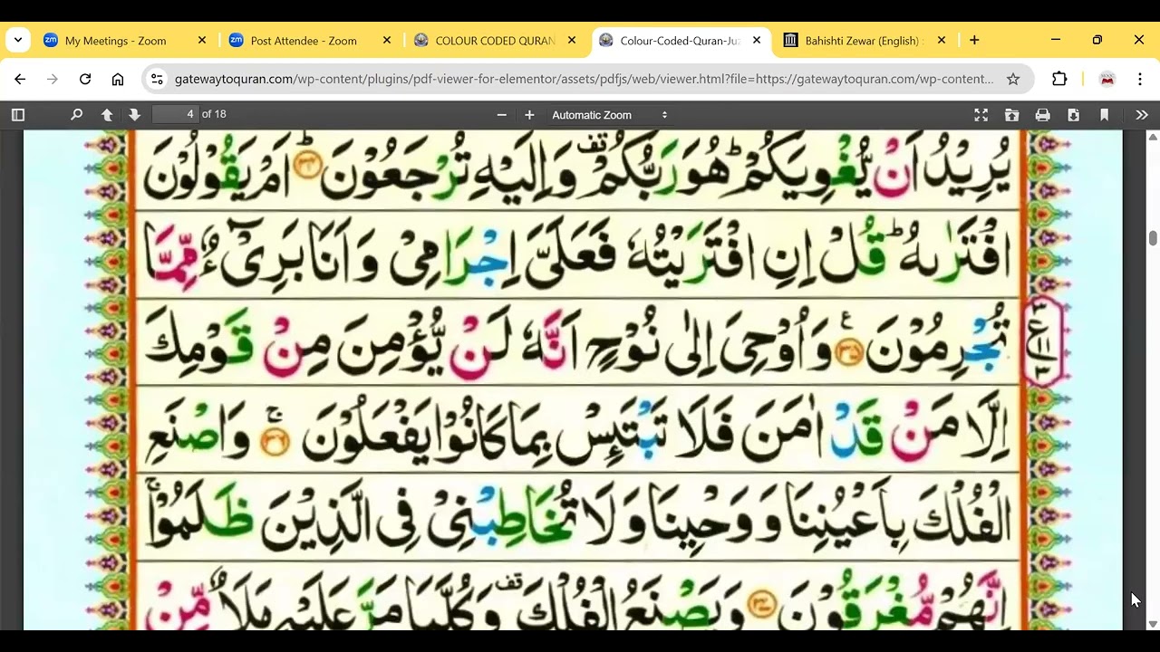
Task: Click the scrollbar down arrow
Action: click(x=1153, y=624)
